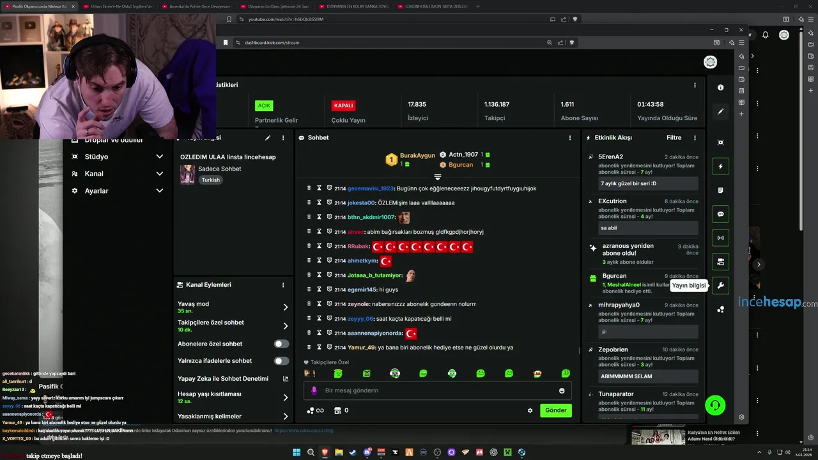This screenshot has width=818, height=460.
Task: Open Steam from taskbar
Action: [x=353, y=452]
